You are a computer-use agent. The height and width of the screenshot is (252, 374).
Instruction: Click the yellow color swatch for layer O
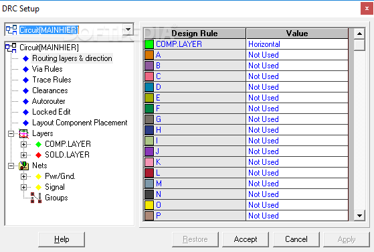(149, 205)
